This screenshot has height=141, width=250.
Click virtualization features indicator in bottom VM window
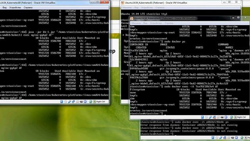coord(236,137)
